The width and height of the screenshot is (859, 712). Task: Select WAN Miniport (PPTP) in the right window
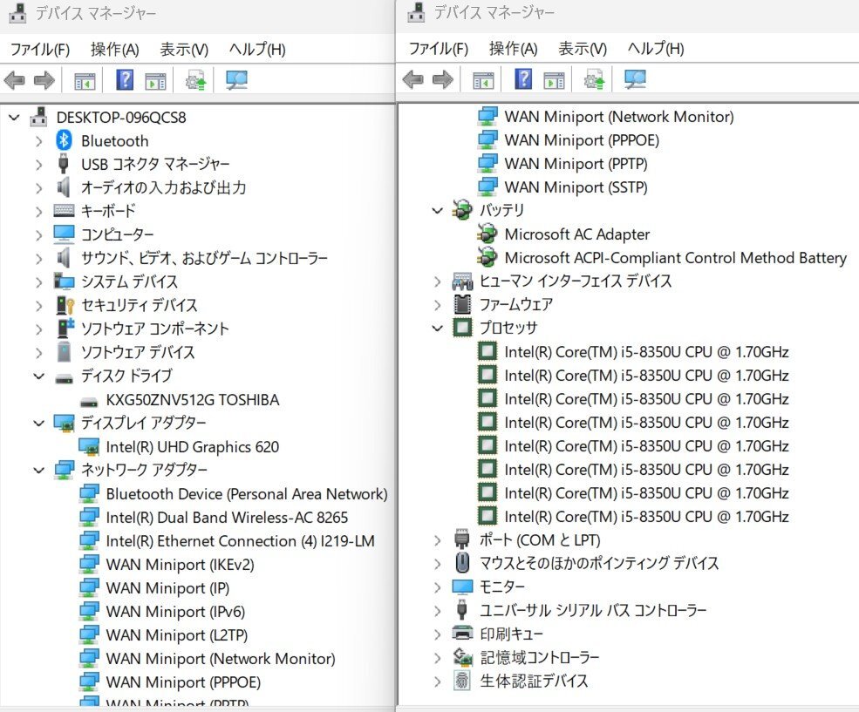coord(576,164)
